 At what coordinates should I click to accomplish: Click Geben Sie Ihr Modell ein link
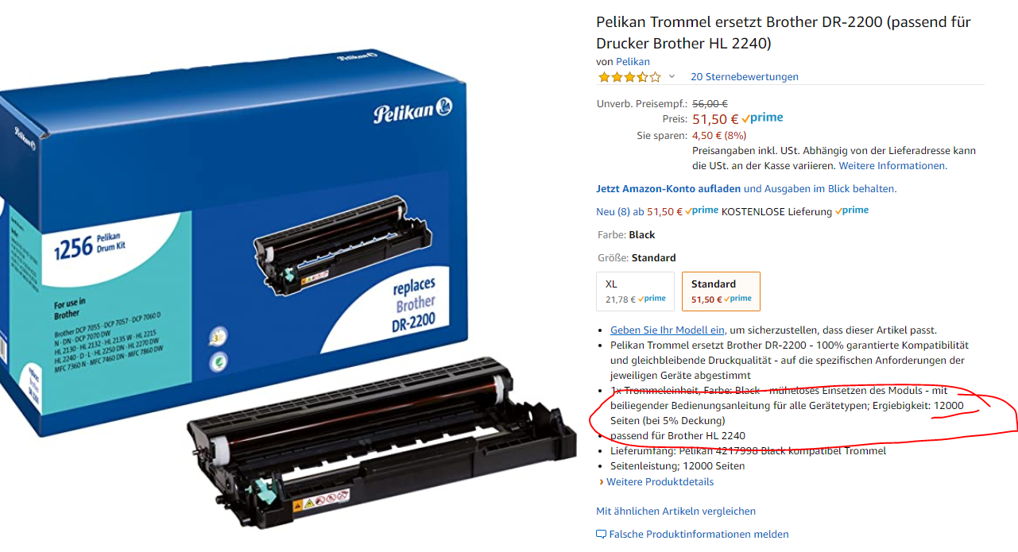click(668, 330)
